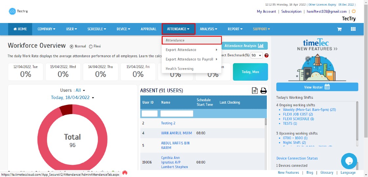Open the chat support bubble
Image resolution: width=368 pixels, height=177 pixels.
click(x=349, y=161)
